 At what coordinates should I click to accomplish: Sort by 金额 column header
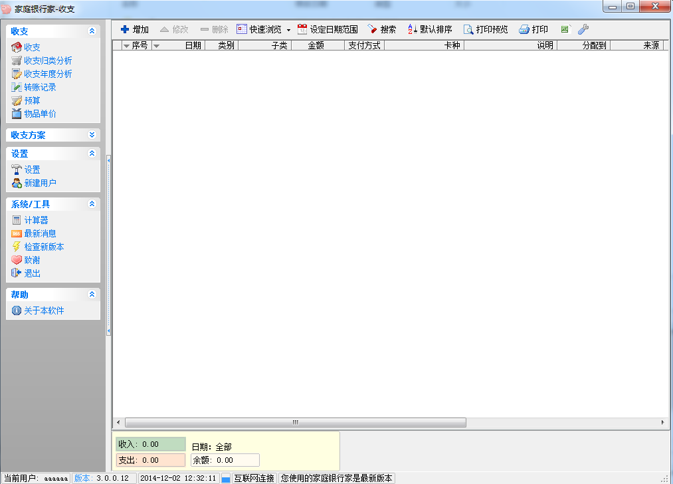pos(318,45)
